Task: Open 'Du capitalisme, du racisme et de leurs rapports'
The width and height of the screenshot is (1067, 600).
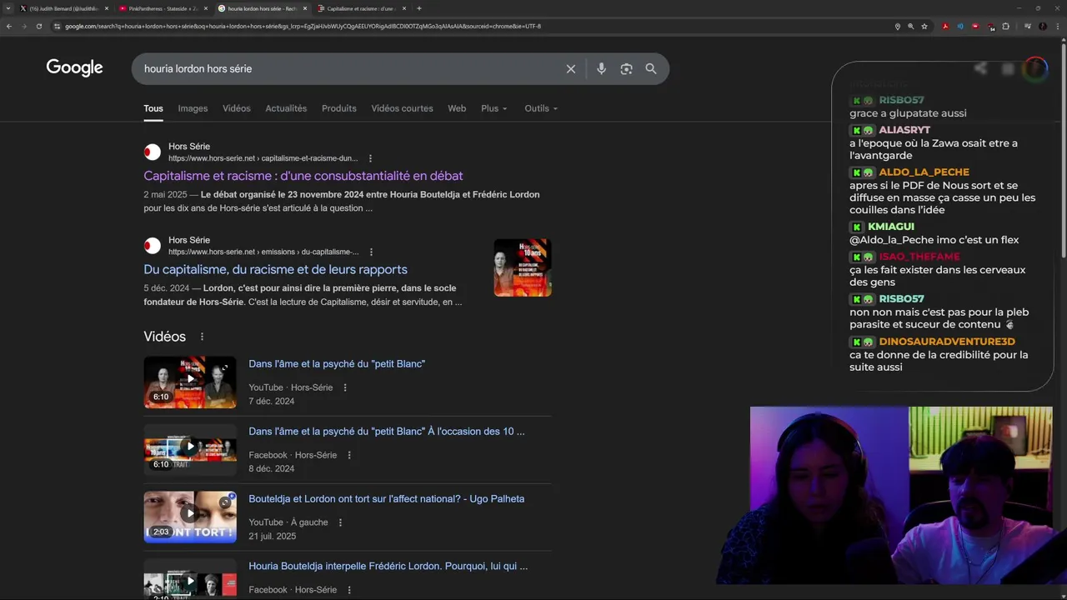Action: coord(275,269)
